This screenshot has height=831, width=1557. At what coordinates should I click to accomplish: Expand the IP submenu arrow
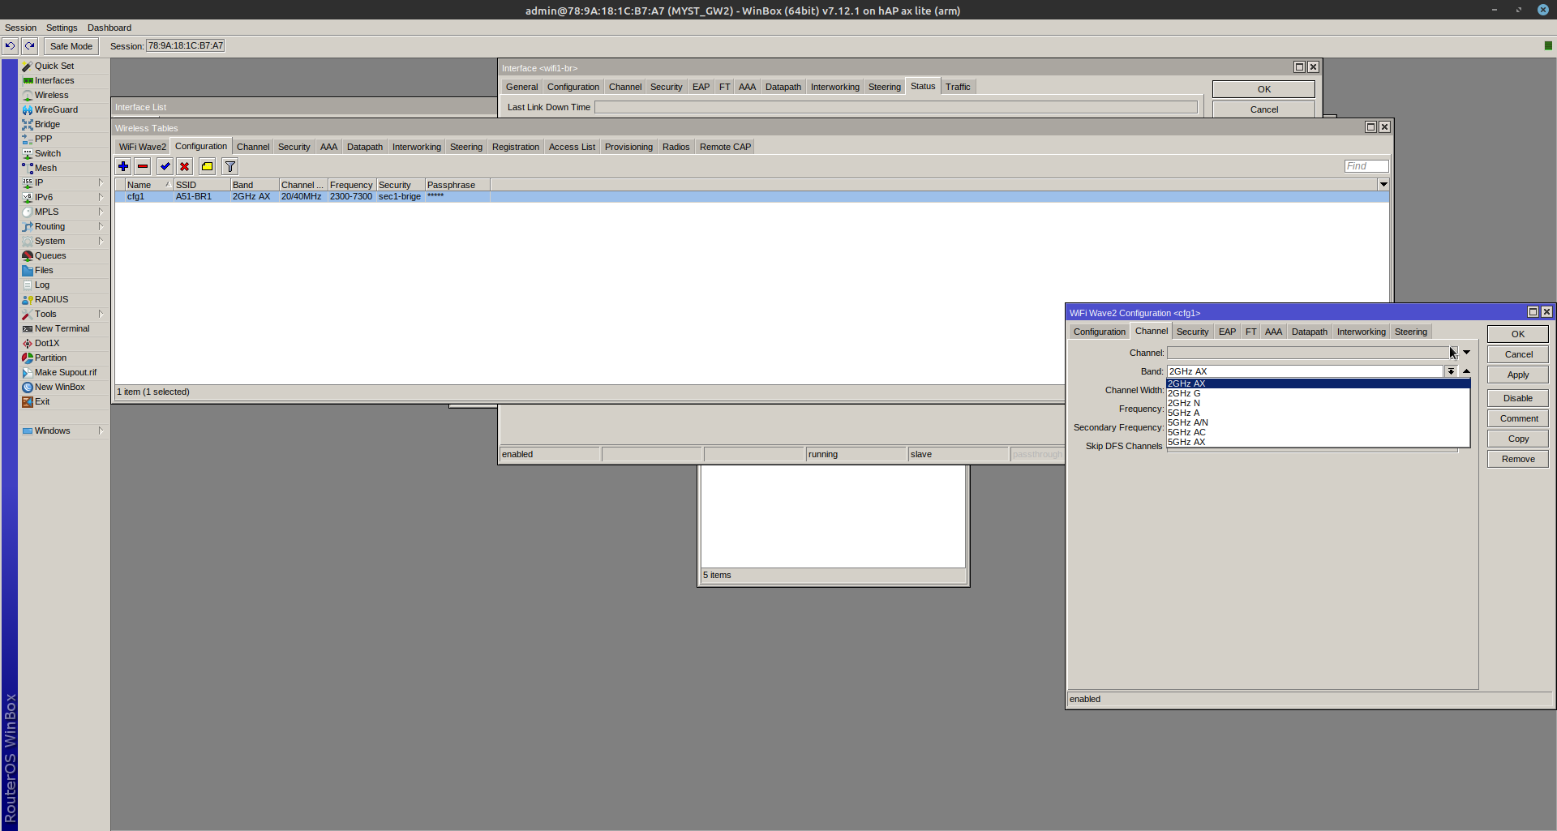click(101, 182)
